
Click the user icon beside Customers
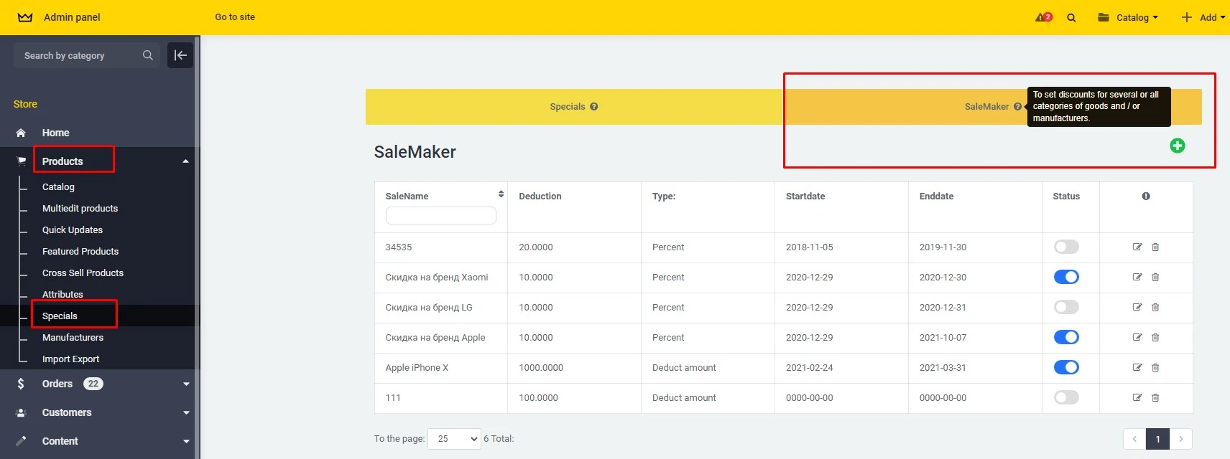click(21, 412)
